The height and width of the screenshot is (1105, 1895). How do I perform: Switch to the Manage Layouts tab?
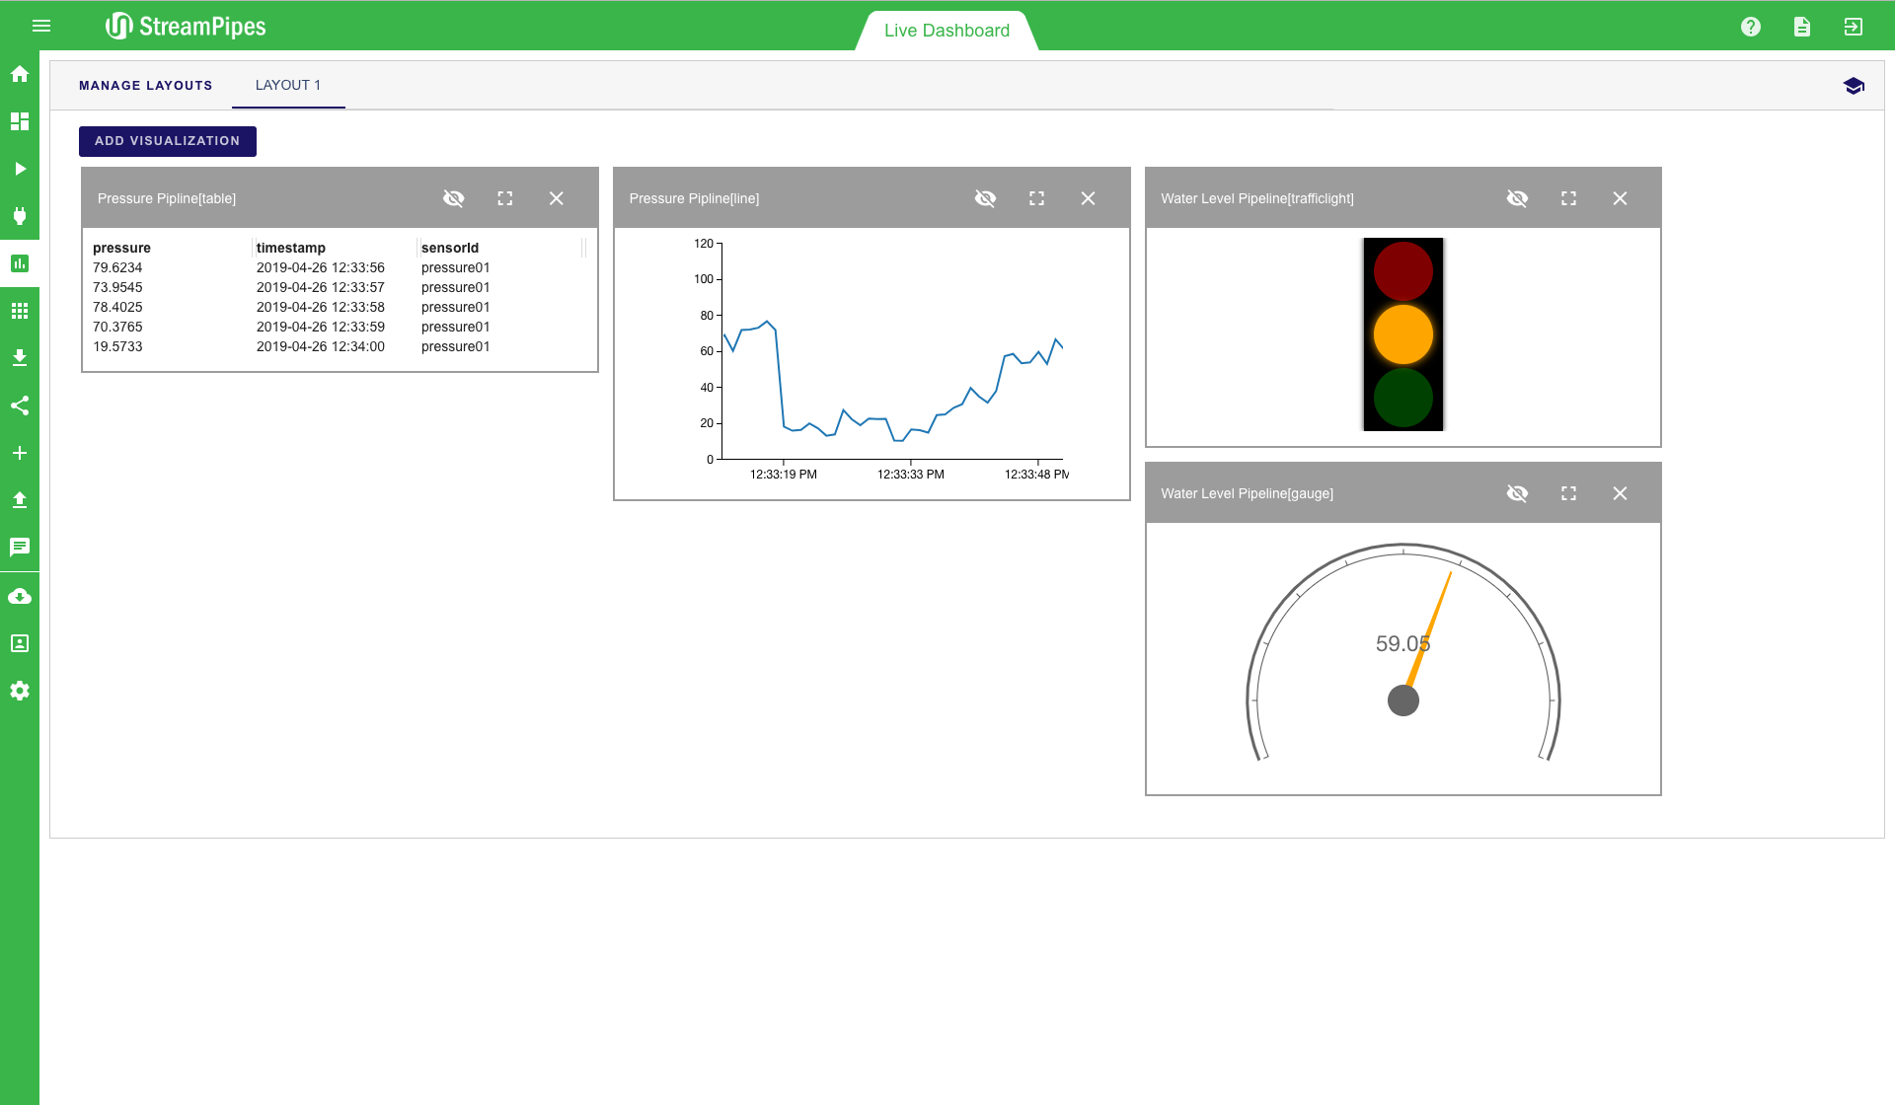pos(146,86)
